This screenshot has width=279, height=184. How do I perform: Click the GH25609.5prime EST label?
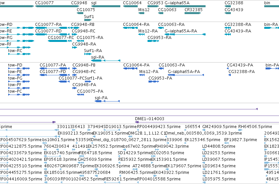[95, 159]
